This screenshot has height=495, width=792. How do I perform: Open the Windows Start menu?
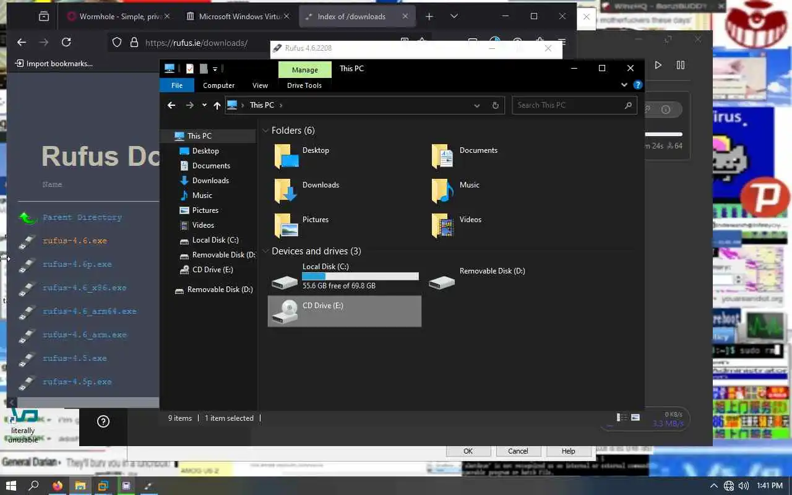pyautogui.click(x=11, y=486)
